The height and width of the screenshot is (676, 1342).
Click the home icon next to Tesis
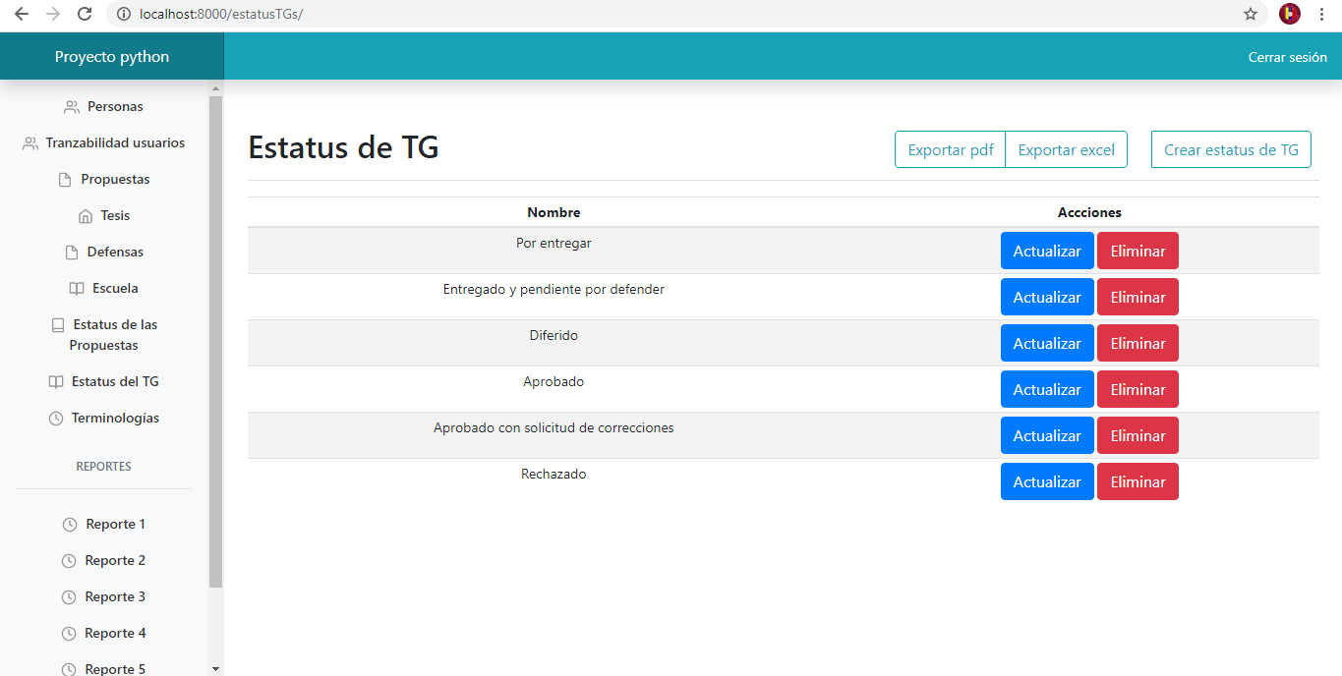tap(85, 216)
